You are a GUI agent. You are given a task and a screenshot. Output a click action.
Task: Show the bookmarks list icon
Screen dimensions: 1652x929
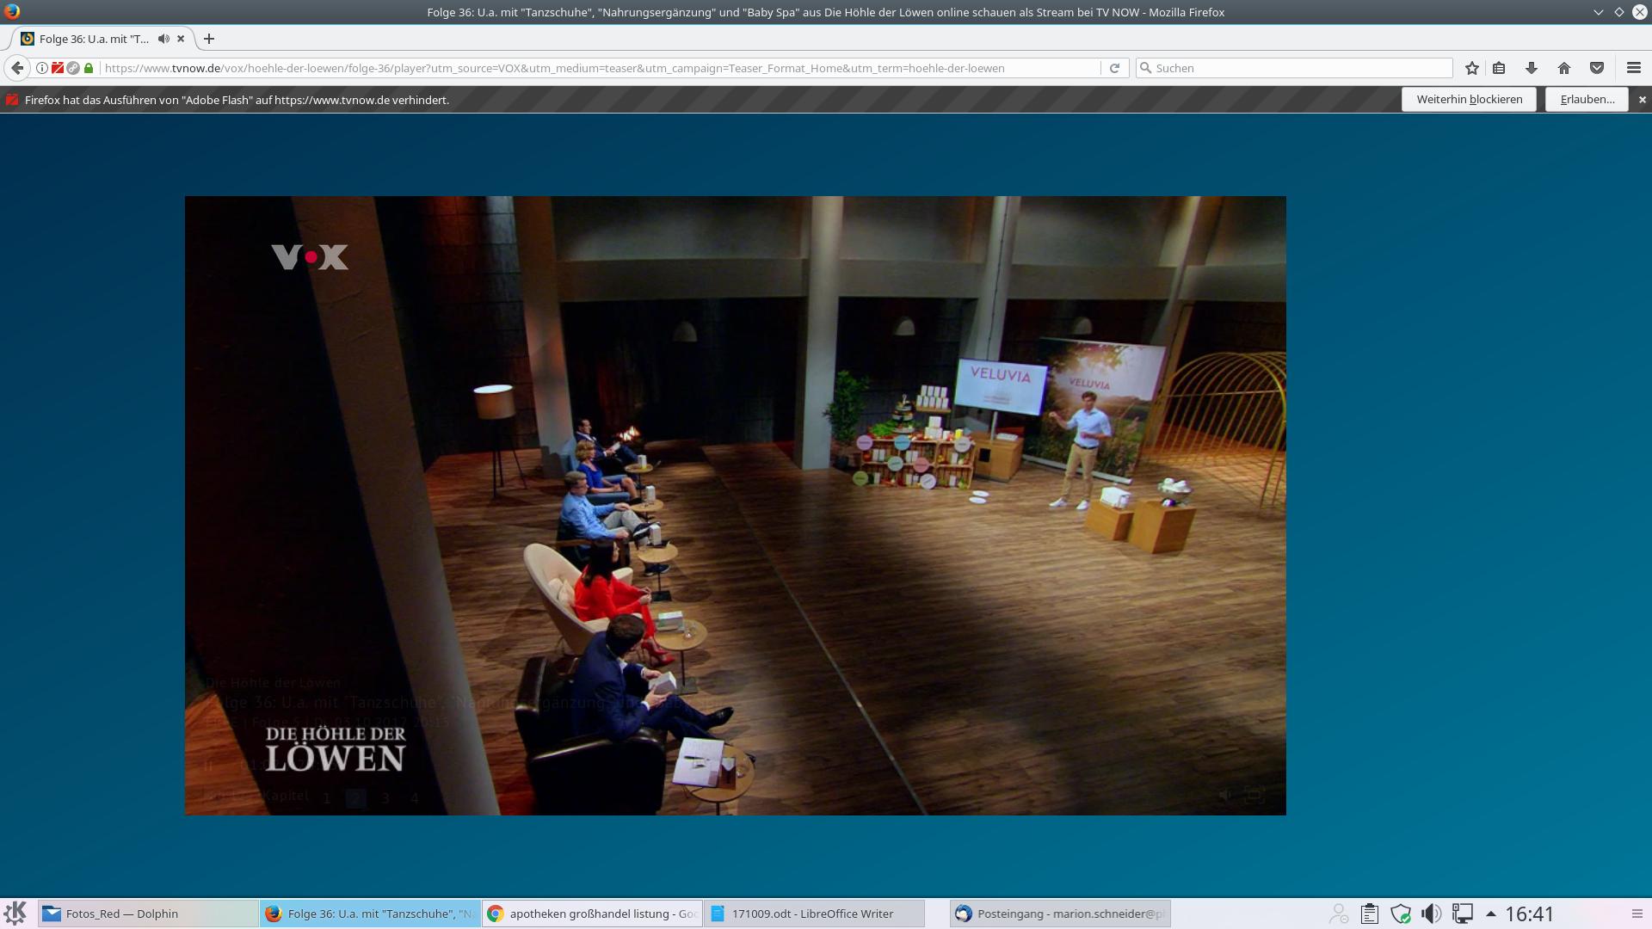tap(1499, 68)
